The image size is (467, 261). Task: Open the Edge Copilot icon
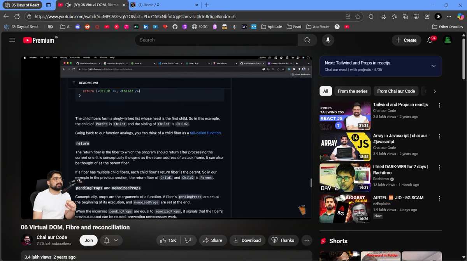[461, 17]
